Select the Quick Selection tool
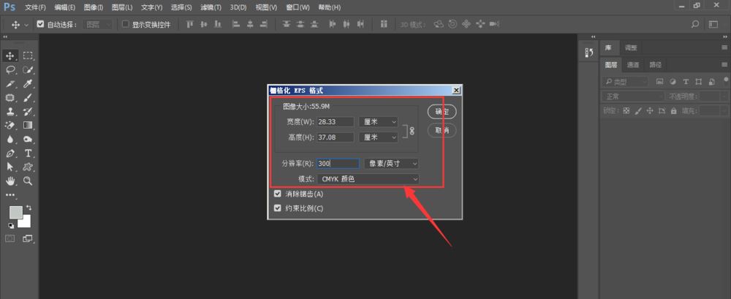This screenshot has height=299, width=731. (x=28, y=70)
